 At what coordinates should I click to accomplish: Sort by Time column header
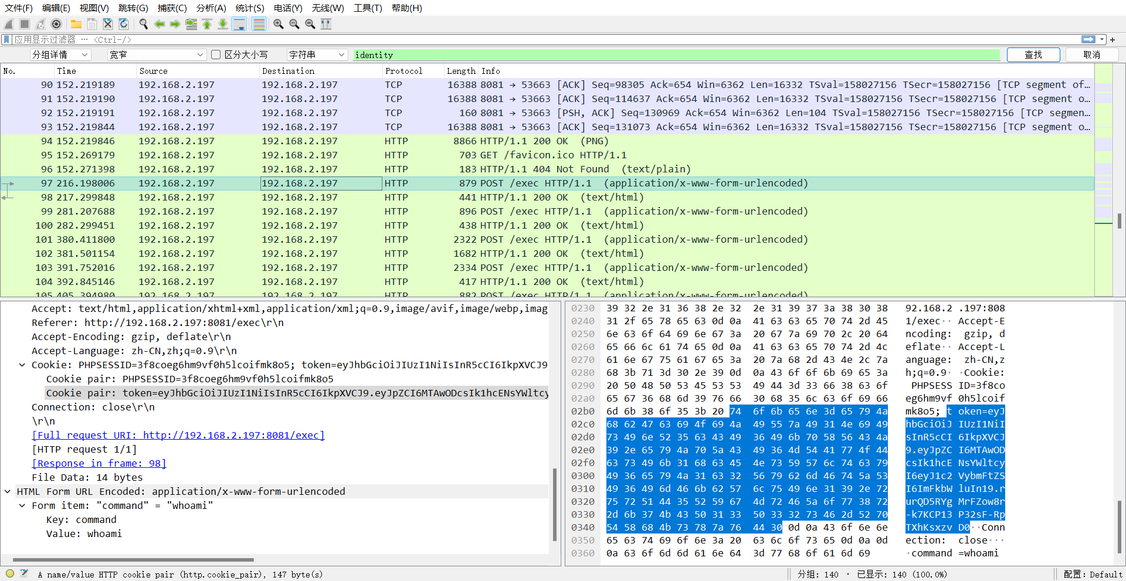tap(94, 71)
